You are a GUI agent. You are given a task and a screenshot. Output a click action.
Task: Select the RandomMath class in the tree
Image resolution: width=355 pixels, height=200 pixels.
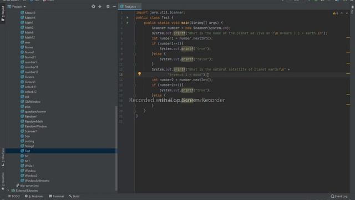coord(33,122)
